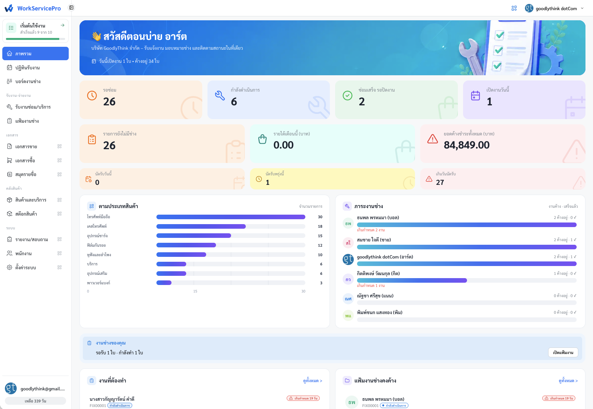Screen dimensions: 593x409
Task: Click the รายการยังไม่มีช่าง clipboard icon
Action: click(x=92, y=139)
